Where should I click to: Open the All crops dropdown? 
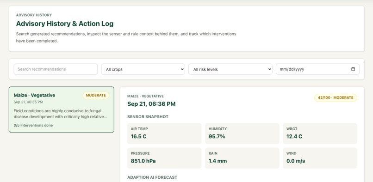pos(143,69)
